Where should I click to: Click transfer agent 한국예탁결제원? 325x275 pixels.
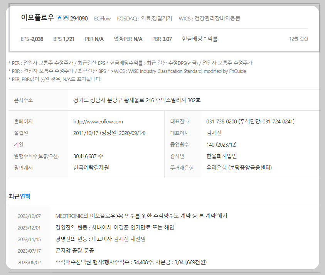pos(91,167)
